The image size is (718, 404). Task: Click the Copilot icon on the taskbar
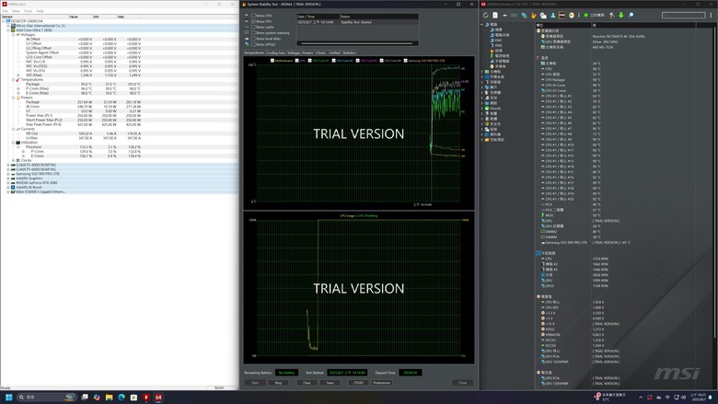tap(97, 398)
